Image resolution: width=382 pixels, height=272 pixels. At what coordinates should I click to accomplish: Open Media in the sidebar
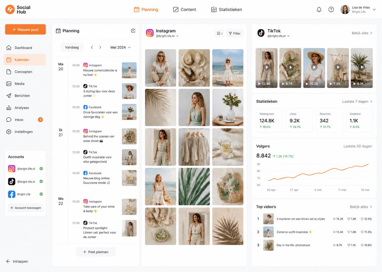(25, 84)
